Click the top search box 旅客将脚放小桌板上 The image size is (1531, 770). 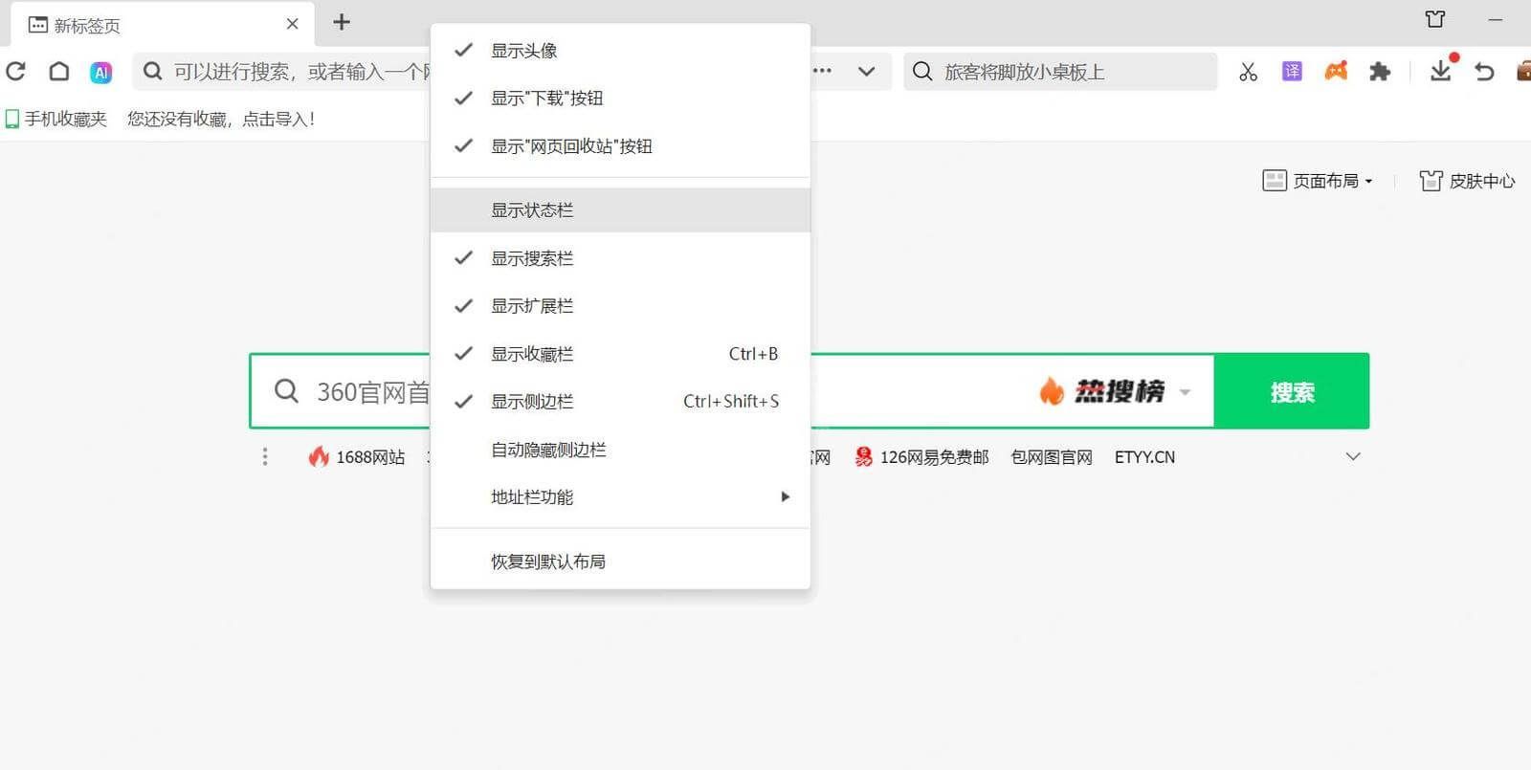[1060, 72]
